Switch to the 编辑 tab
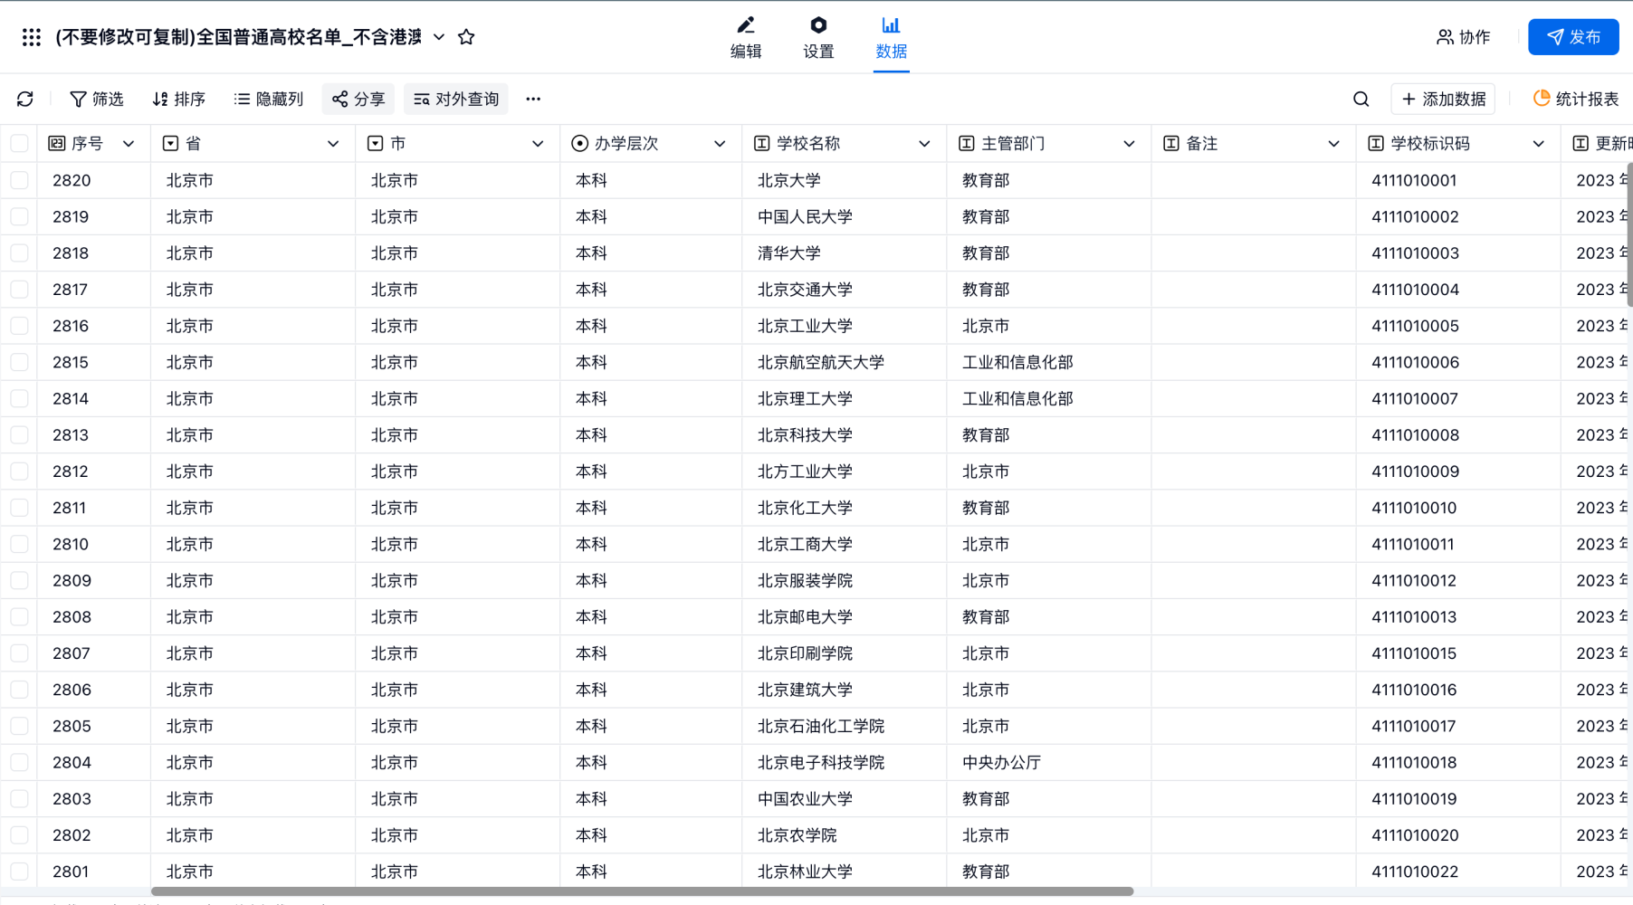1633x905 pixels. (x=746, y=38)
